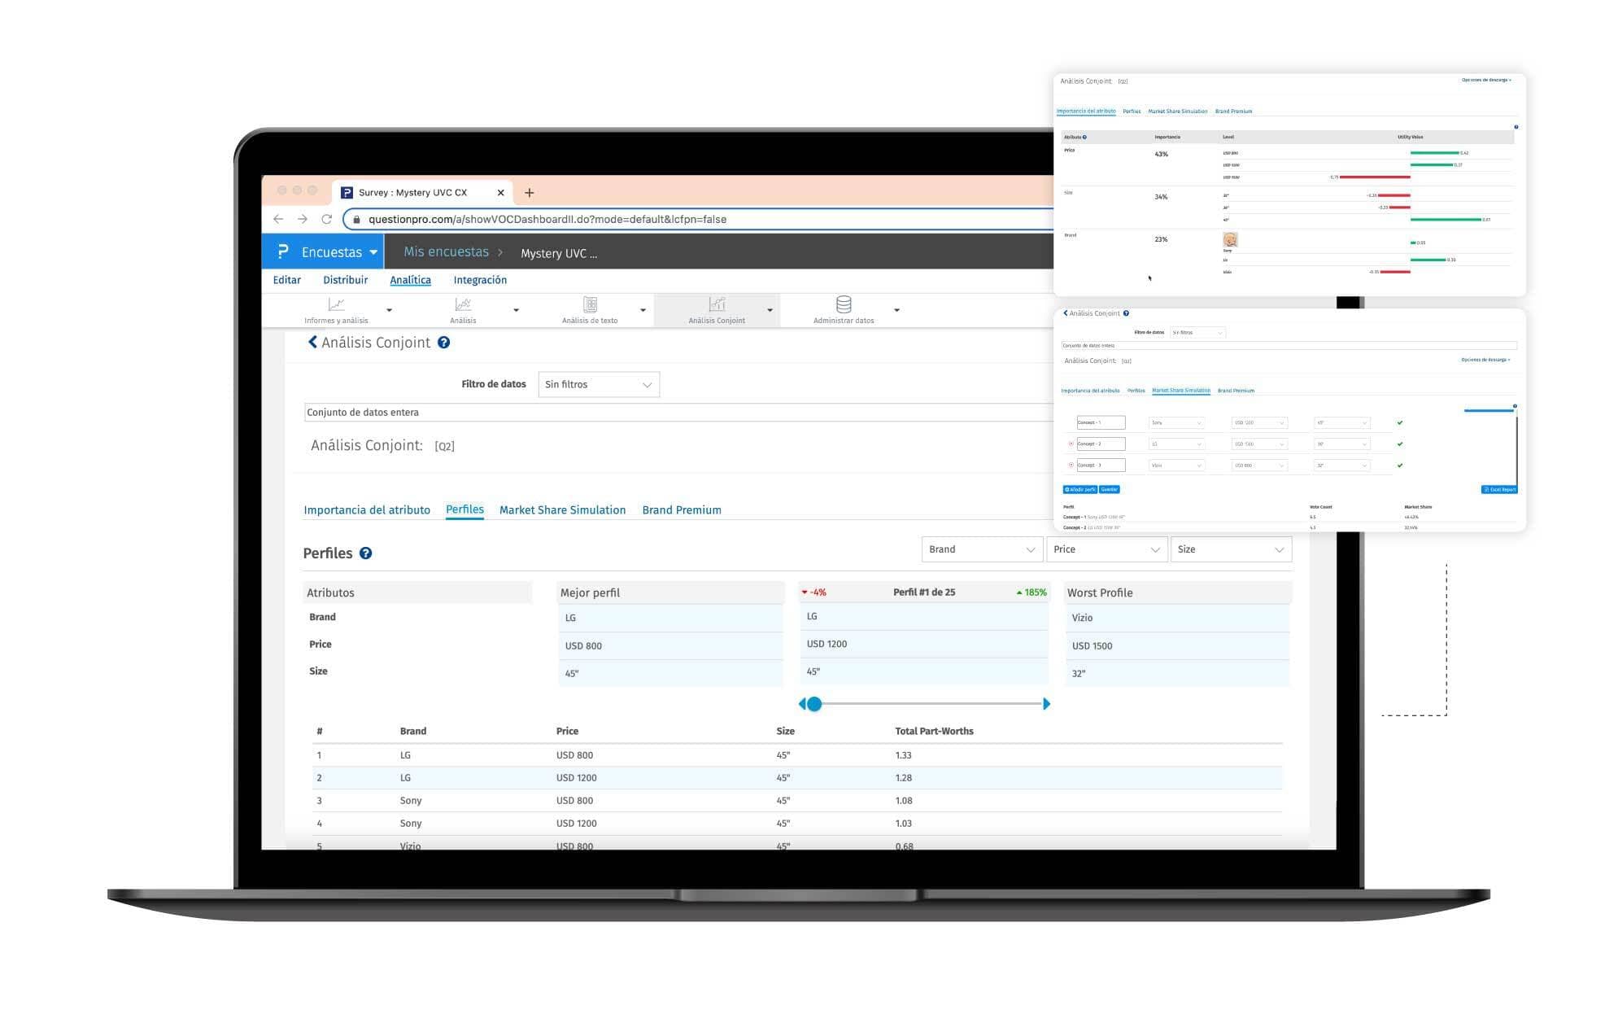The width and height of the screenshot is (1605, 1023).
Task: Expand the Size attribute dropdown
Action: point(1230,550)
